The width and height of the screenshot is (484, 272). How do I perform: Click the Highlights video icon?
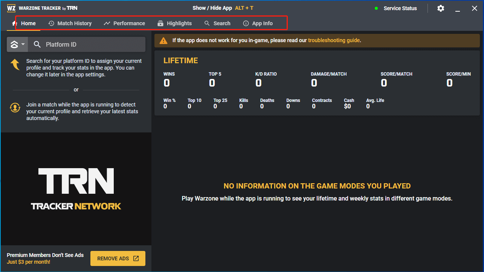[160, 23]
